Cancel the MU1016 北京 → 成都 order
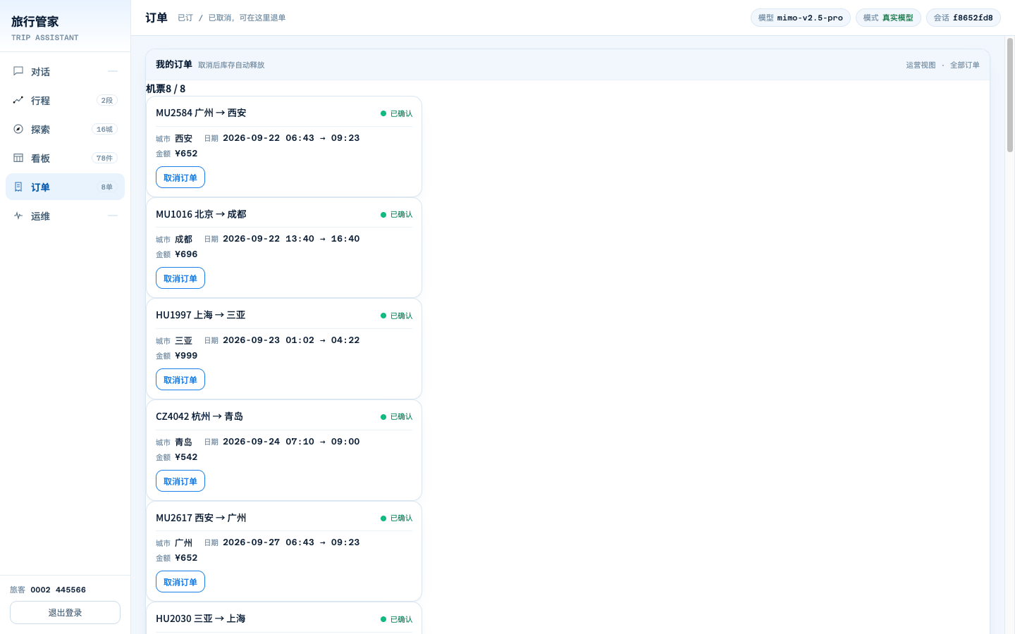The image size is (1015, 634). tap(180, 278)
